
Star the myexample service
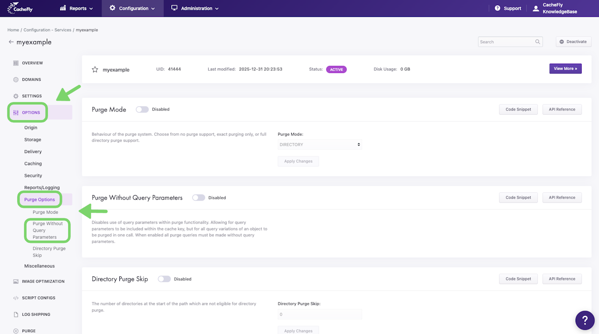[95, 69]
